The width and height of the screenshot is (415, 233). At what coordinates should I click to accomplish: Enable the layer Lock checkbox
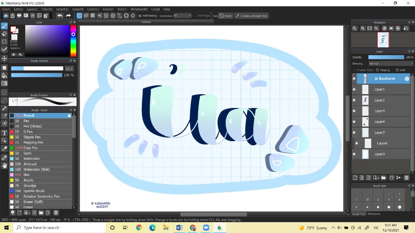point(397,70)
